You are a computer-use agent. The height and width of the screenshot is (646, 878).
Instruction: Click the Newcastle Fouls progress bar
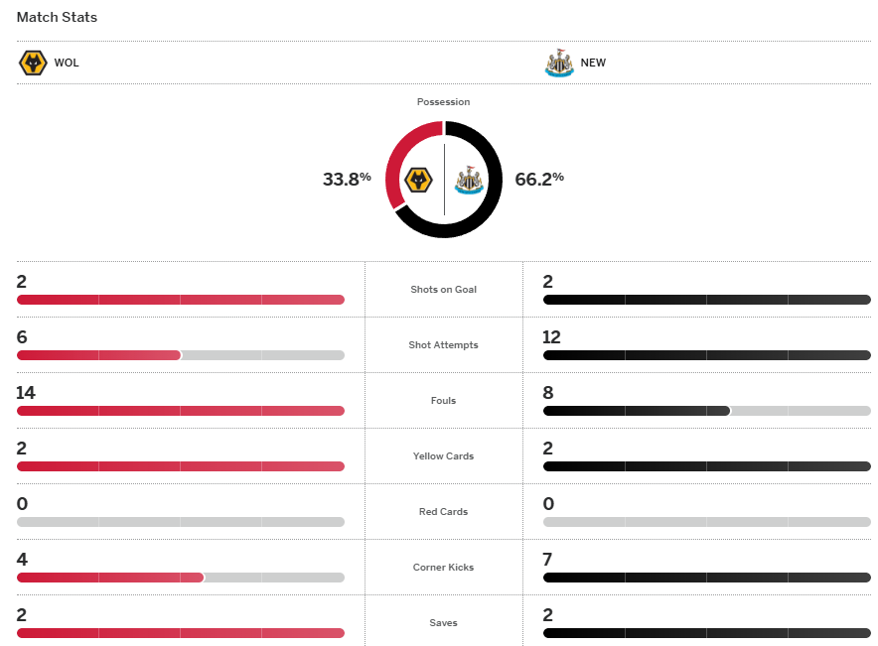tap(706, 411)
